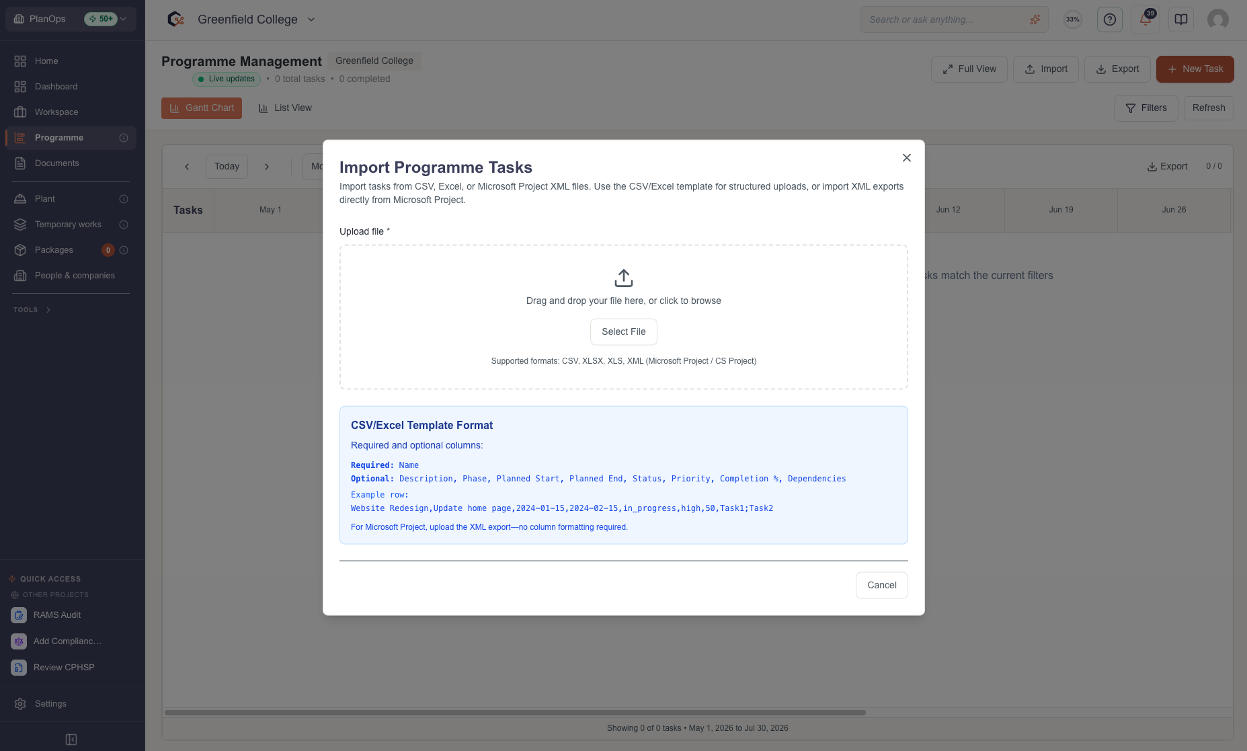Click the May 1 timeline column header
The height and width of the screenshot is (751, 1247).
coord(270,210)
